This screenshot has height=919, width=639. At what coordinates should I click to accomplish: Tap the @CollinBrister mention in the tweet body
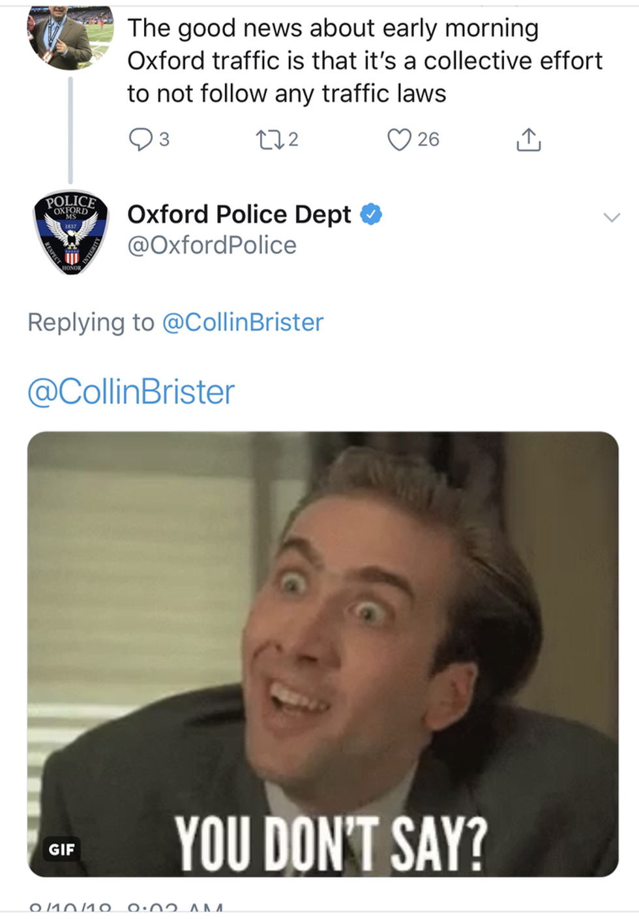pos(131,392)
